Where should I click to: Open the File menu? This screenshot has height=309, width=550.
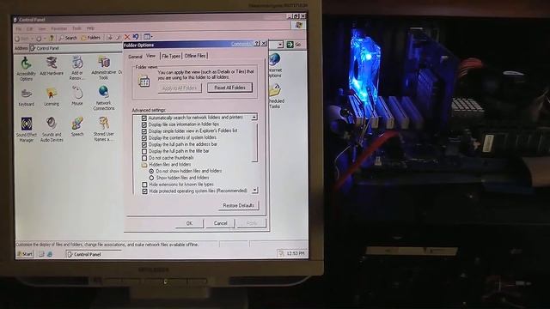19,28
